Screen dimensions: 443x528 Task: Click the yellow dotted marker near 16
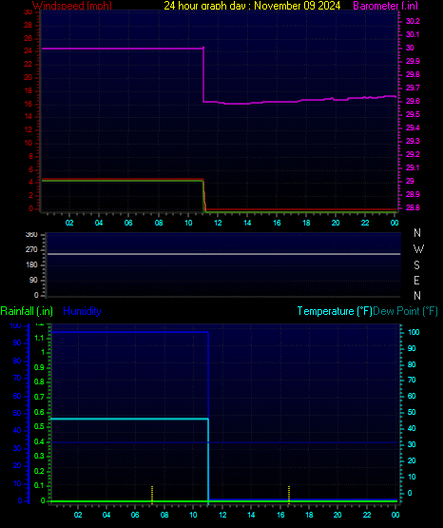pyautogui.click(x=289, y=495)
